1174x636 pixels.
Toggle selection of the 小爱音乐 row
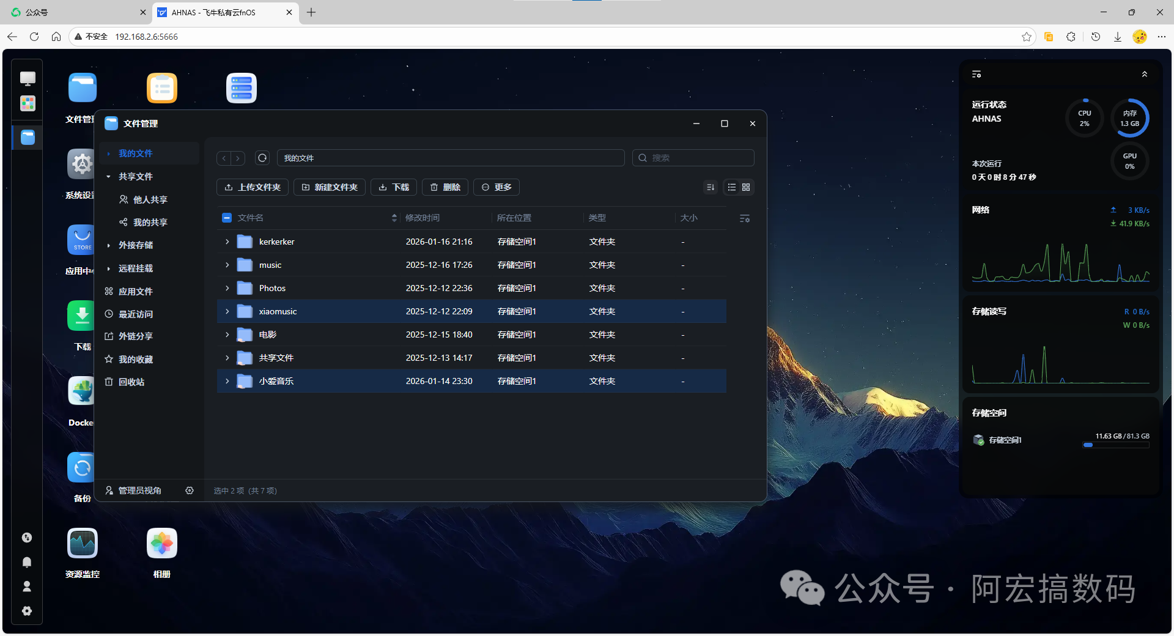[471, 381]
